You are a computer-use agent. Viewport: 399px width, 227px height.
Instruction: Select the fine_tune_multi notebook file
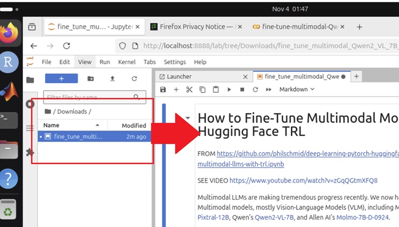pyautogui.click(x=78, y=137)
